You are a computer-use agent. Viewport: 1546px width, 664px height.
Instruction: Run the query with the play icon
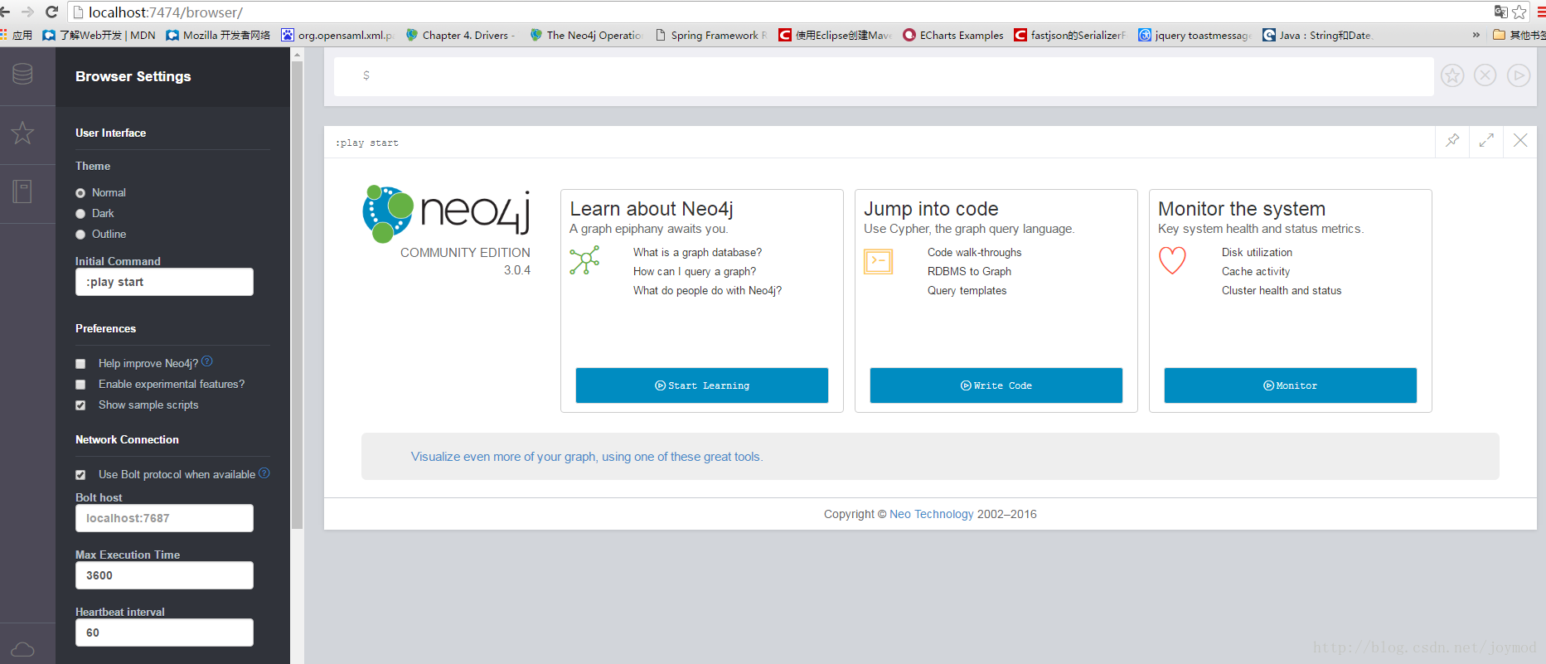click(1519, 75)
